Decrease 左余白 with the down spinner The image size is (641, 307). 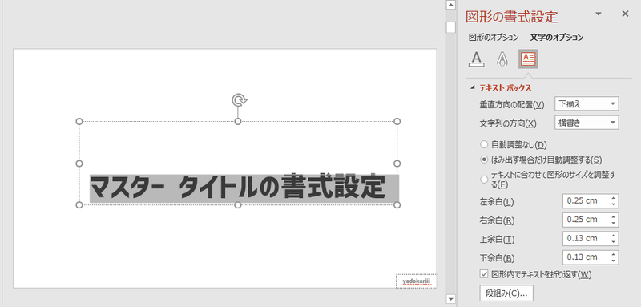613,204
